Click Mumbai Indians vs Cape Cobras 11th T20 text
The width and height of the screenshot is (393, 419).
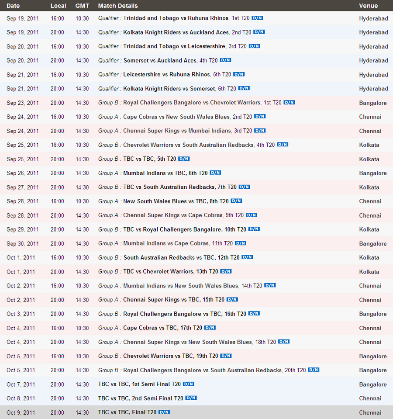tap(178, 243)
